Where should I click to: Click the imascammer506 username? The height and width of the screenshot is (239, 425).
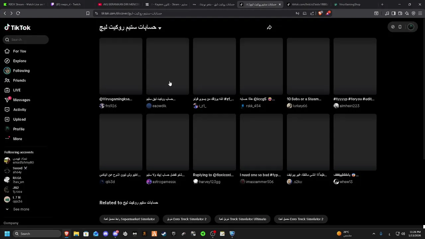[x=260, y=182]
